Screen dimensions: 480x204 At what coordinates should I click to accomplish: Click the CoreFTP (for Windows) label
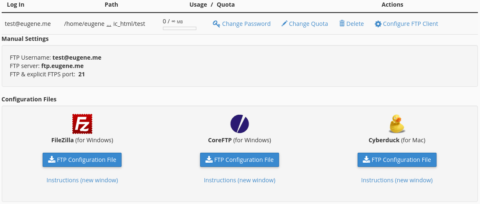[x=239, y=141]
